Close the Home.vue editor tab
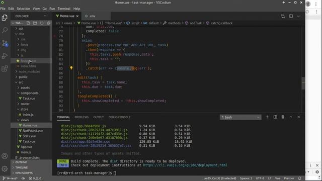322x181 pixels. [77, 16]
